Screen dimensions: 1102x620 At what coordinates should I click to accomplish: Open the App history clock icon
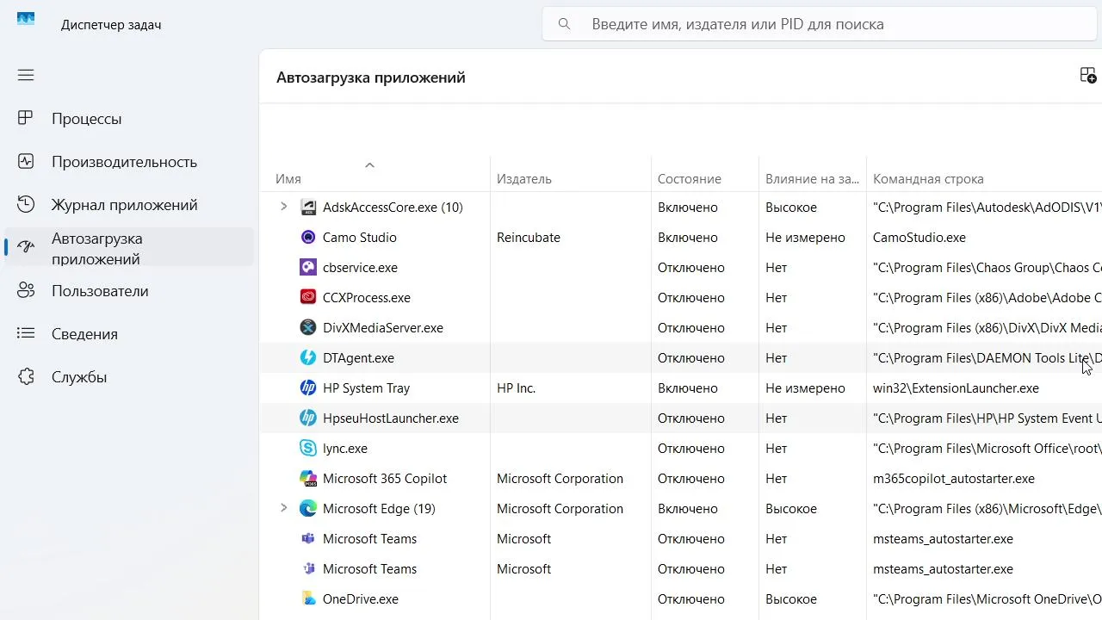26,204
